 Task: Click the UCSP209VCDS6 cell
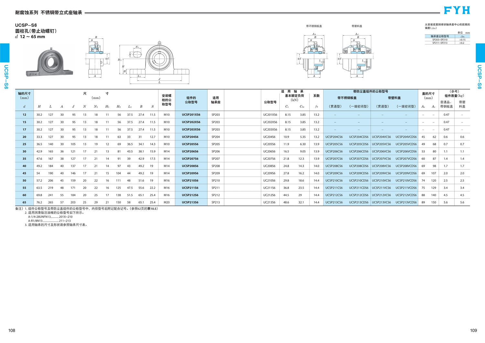[406, 173]
